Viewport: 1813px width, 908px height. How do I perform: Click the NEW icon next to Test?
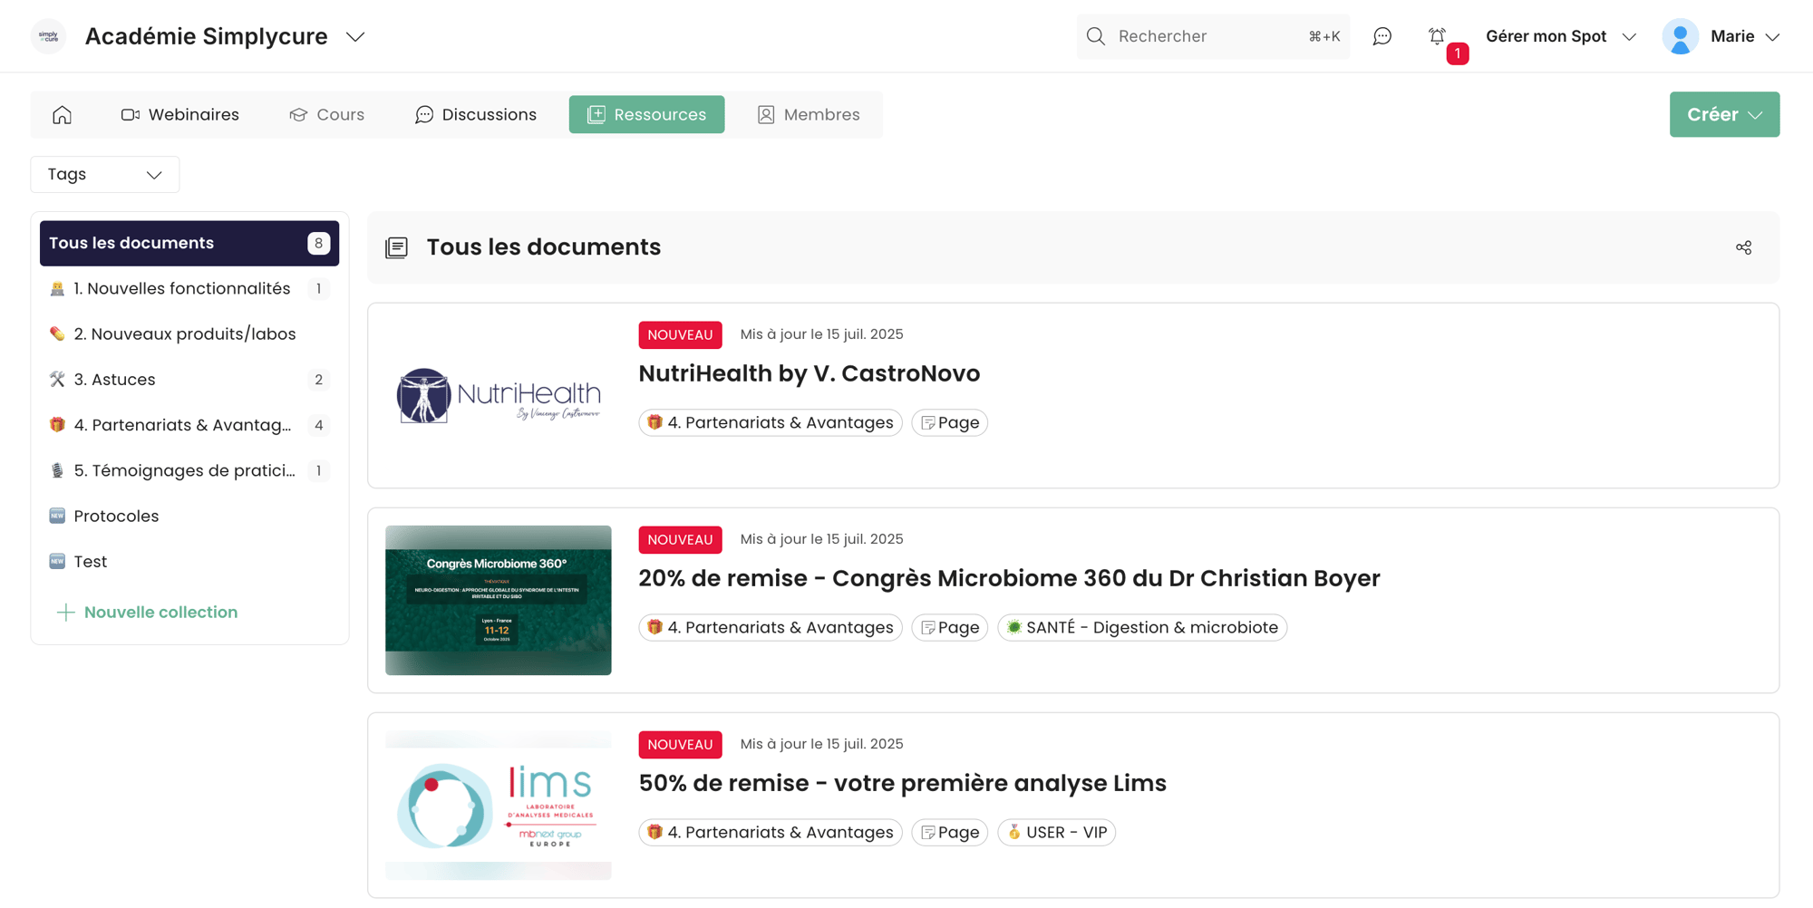[x=57, y=561]
